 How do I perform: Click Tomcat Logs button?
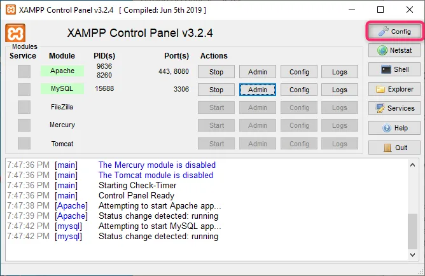340,144
